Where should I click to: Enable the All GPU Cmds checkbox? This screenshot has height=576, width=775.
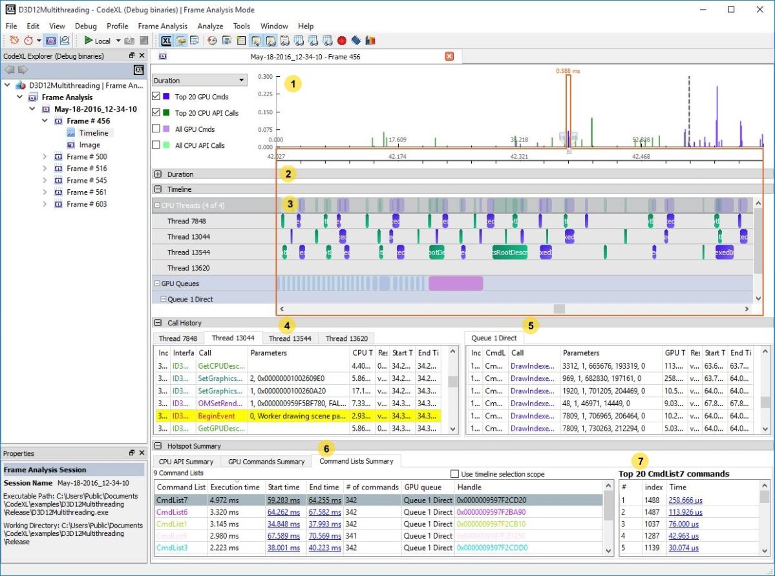pyautogui.click(x=156, y=129)
